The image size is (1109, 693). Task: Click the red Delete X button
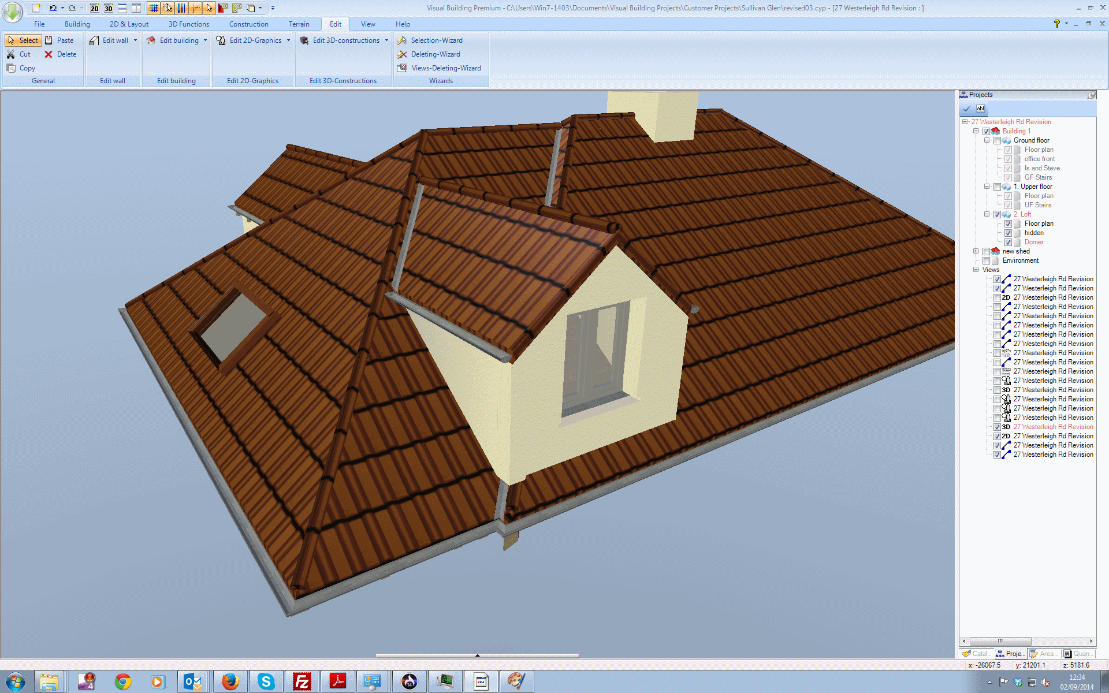point(49,54)
